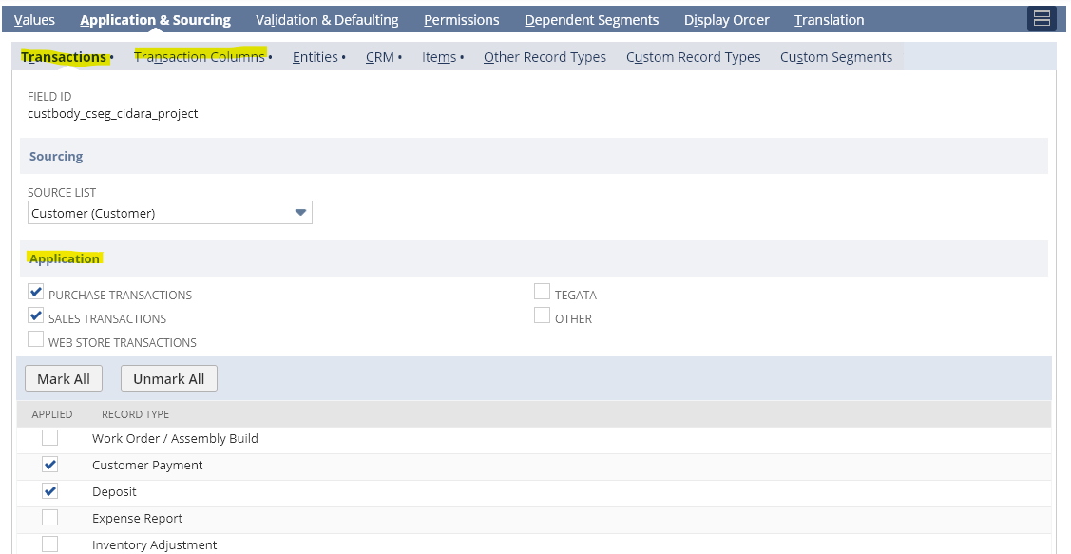The image size is (1071, 554).
Task: Uncheck Sales Transactions
Action: (x=35, y=315)
